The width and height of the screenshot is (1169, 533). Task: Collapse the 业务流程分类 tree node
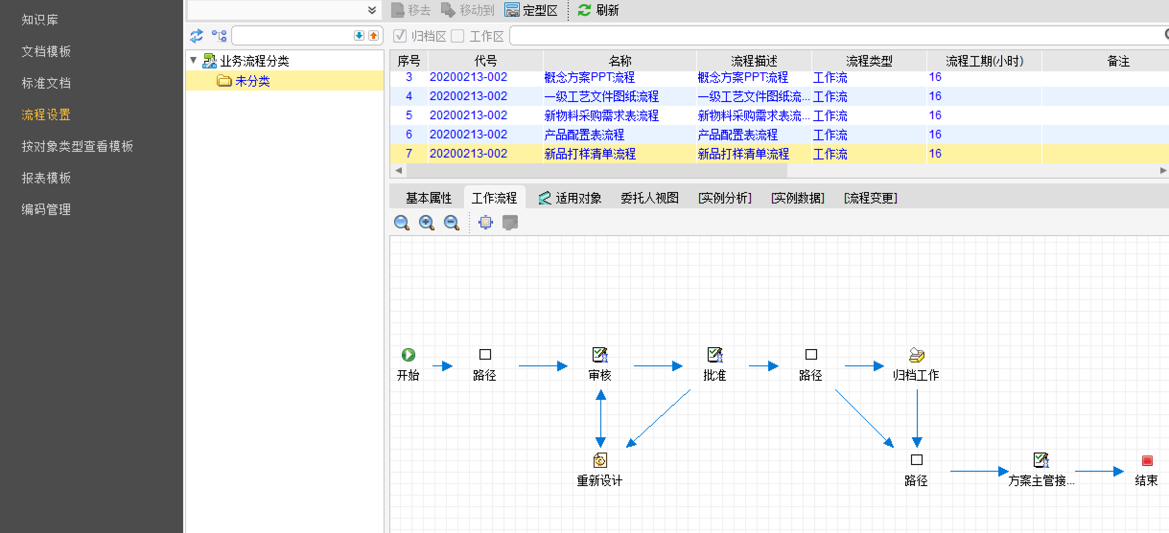(x=193, y=60)
